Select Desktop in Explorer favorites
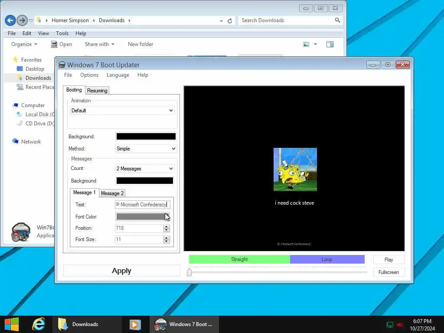Screen dimensions: 444x333 tap(35, 69)
